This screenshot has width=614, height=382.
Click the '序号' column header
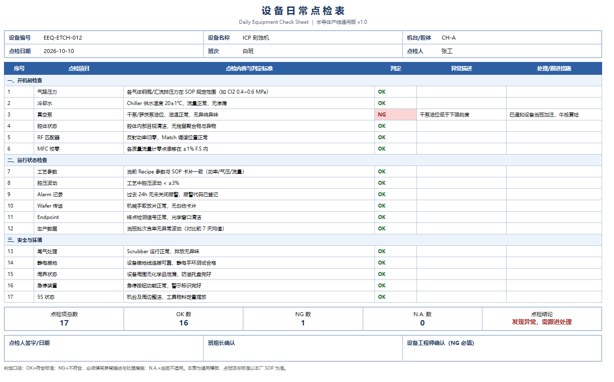[x=19, y=68]
